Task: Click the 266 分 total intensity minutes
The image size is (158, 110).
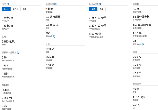Action: (137, 105)
